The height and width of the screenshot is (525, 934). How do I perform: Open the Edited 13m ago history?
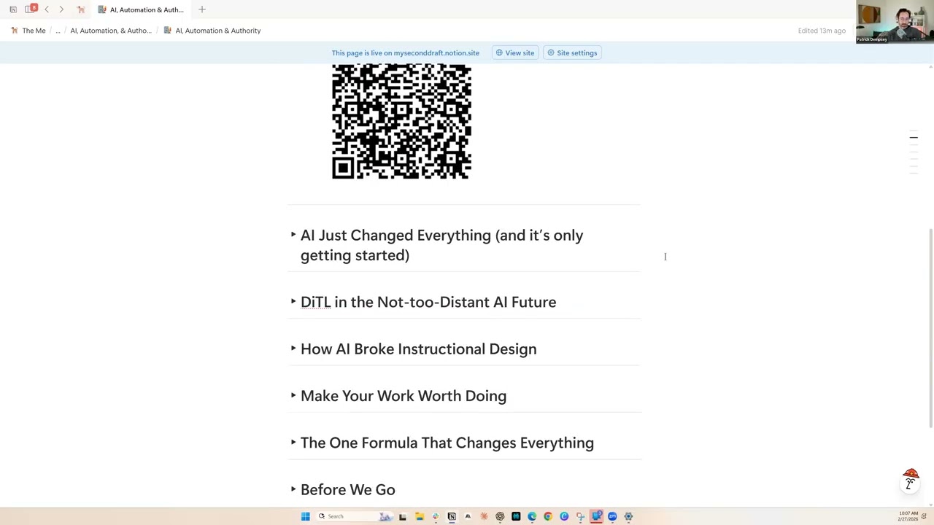click(x=822, y=31)
